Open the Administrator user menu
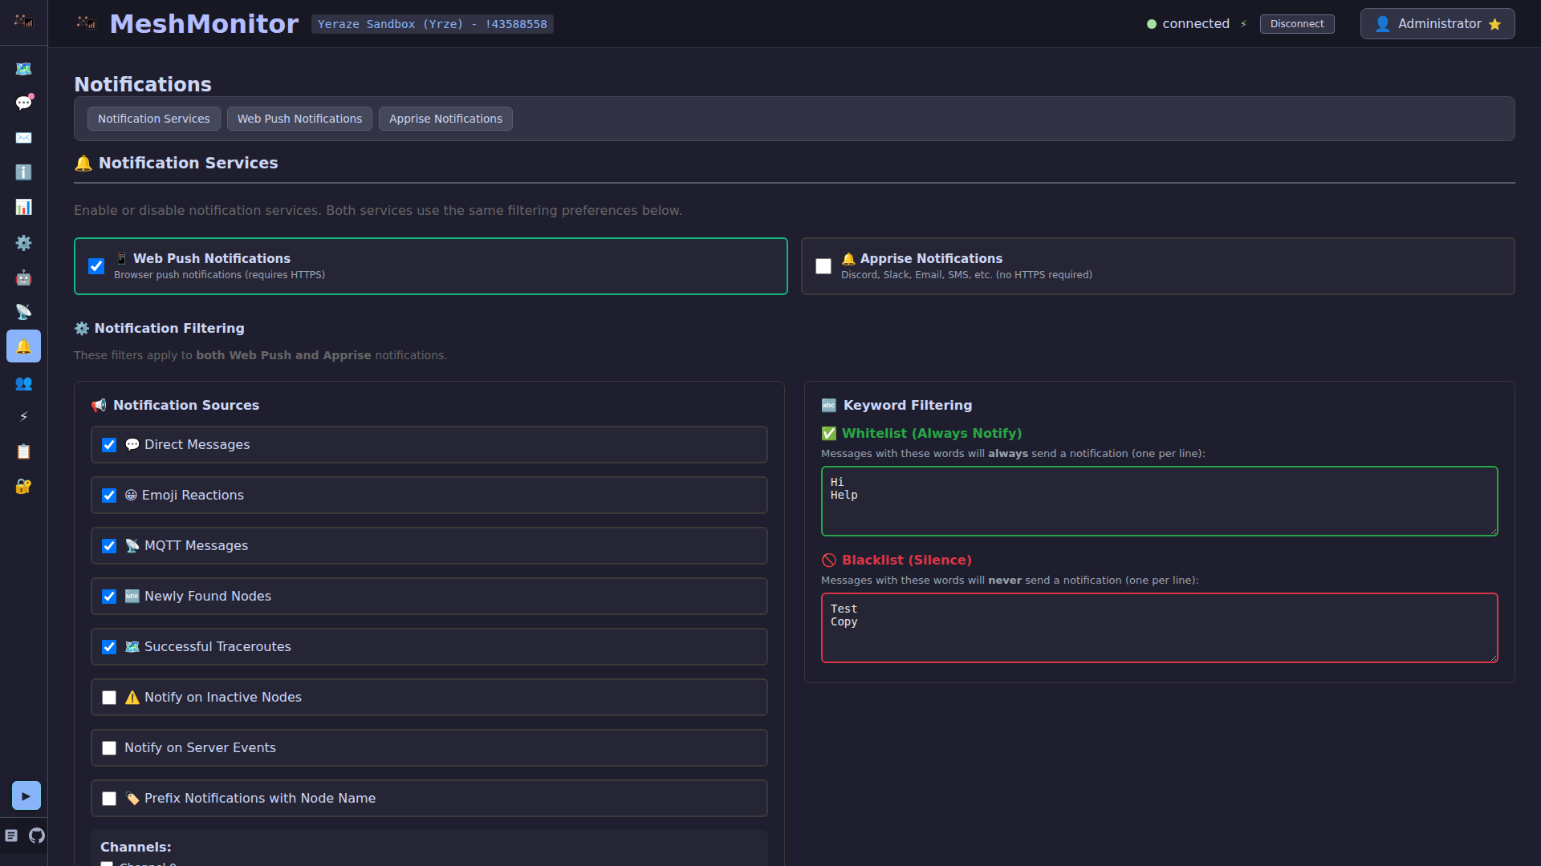This screenshot has width=1541, height=866. [1437, 24]
